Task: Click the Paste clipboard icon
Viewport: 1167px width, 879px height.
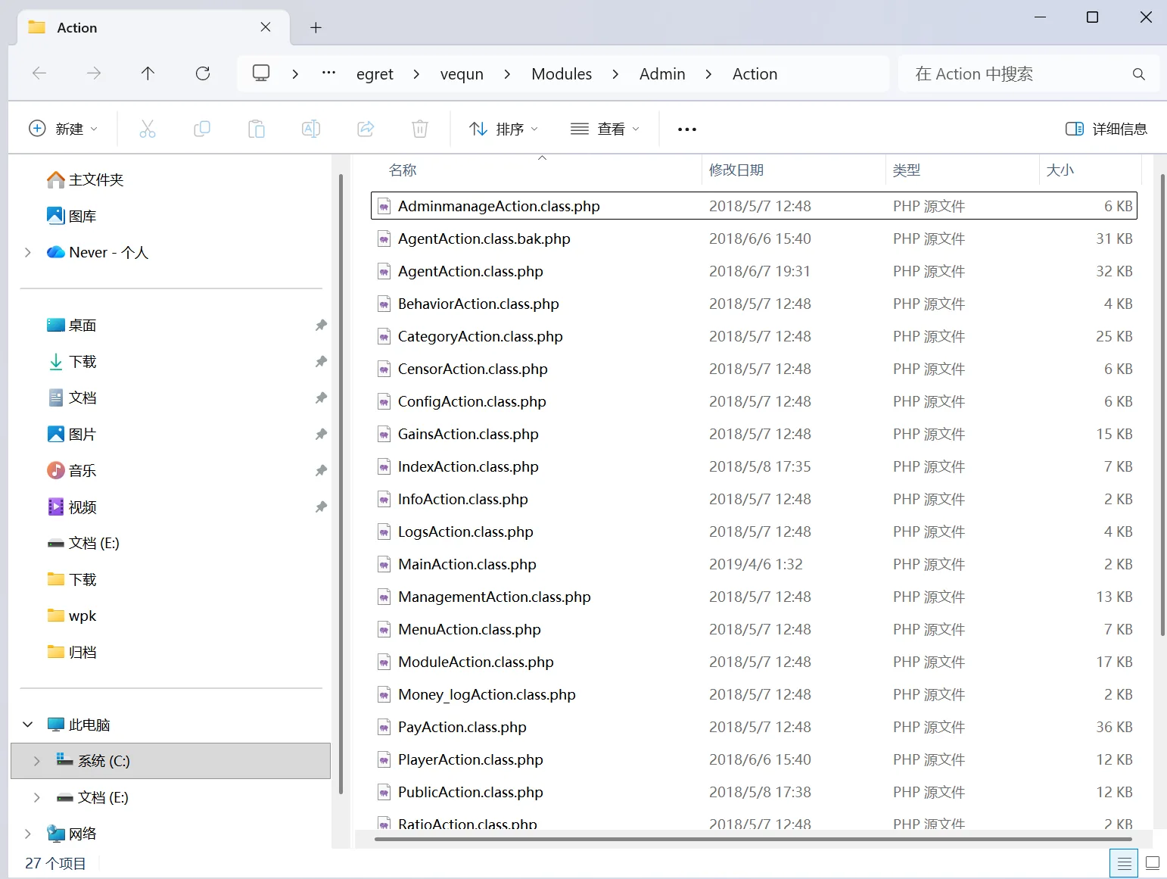Action: [x=257, y=129]
